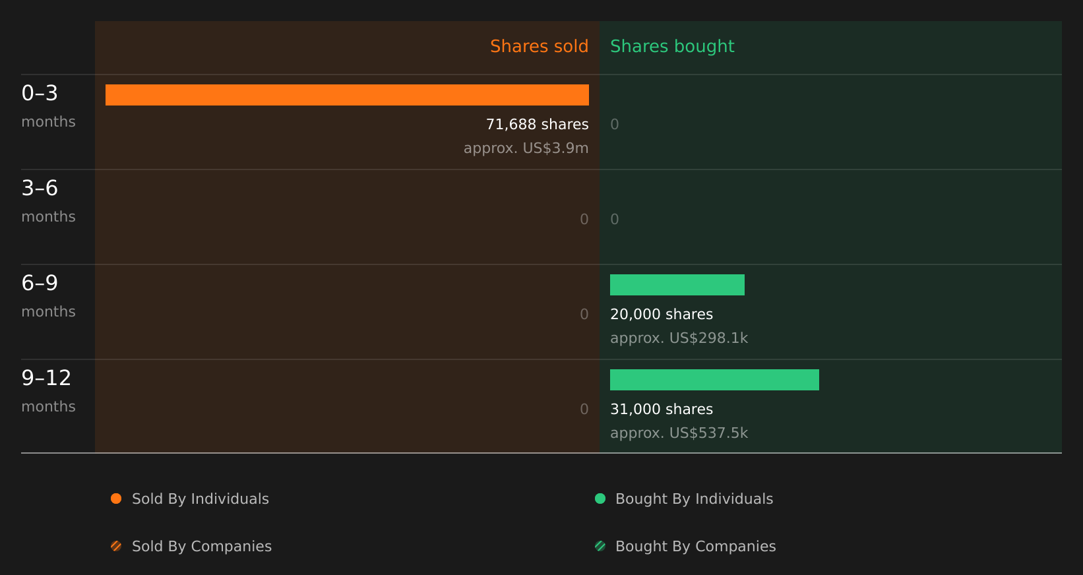Click the shares sold "0" in the 9–12 months row

tap(584, 409)
